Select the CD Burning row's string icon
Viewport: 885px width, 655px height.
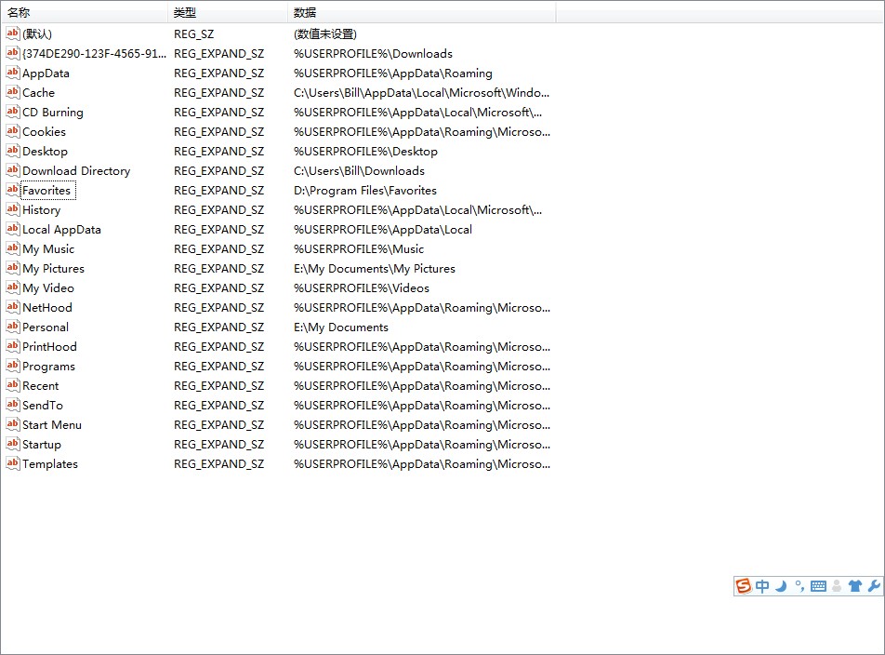coord(12,112)
